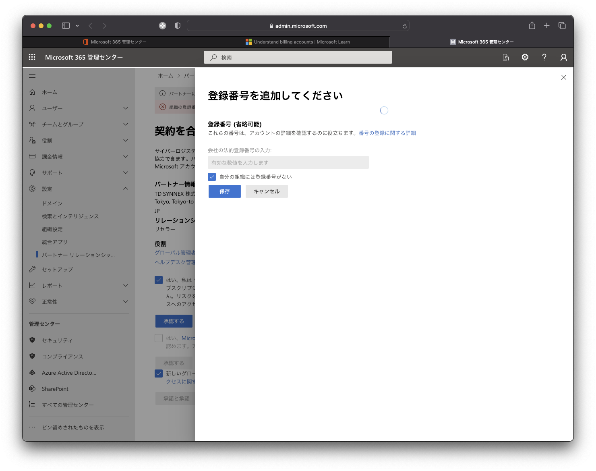The image size is (596, 471).
Task: Expand the チームとグループ chevron
Action: (x=126, y=124)
